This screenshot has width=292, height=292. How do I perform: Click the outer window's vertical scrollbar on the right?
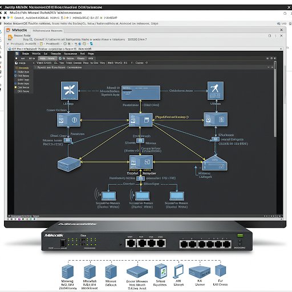(x=285, y=84)
